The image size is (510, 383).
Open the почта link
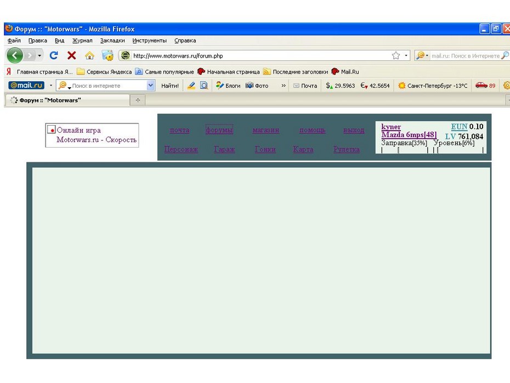(x=179, y=130)
